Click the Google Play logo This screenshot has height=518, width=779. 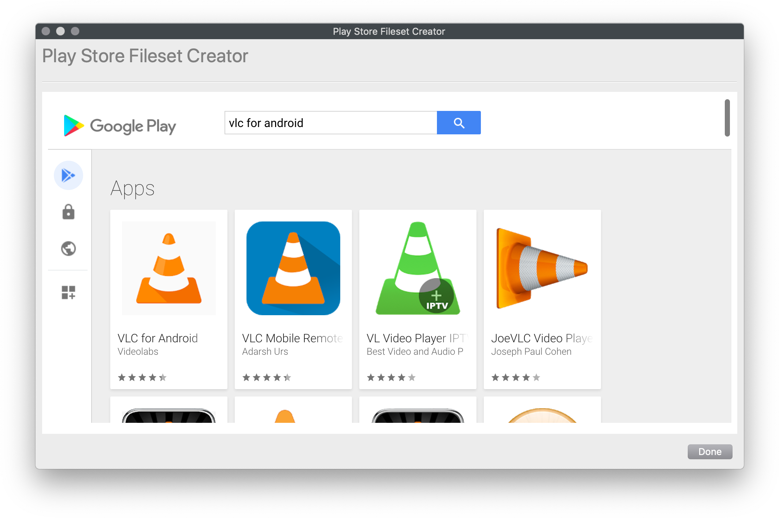[x=120, y=126]
